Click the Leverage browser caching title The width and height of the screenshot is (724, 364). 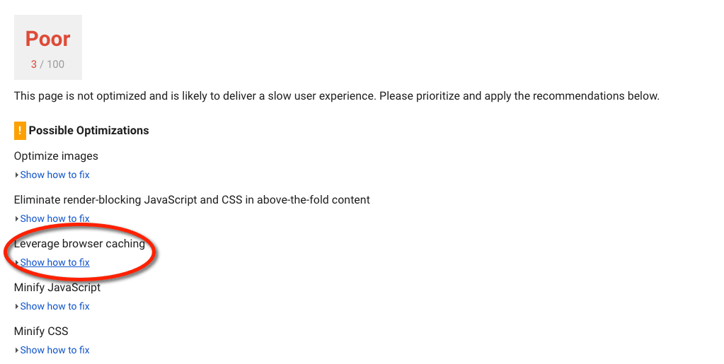click(79, 244)
